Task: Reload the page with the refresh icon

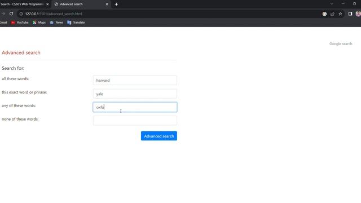Action: pos(11,14)
